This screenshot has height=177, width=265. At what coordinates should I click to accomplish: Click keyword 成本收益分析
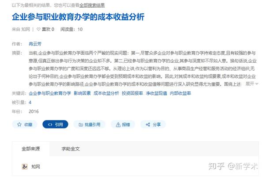pyautogui.click(x=106, y=93)
